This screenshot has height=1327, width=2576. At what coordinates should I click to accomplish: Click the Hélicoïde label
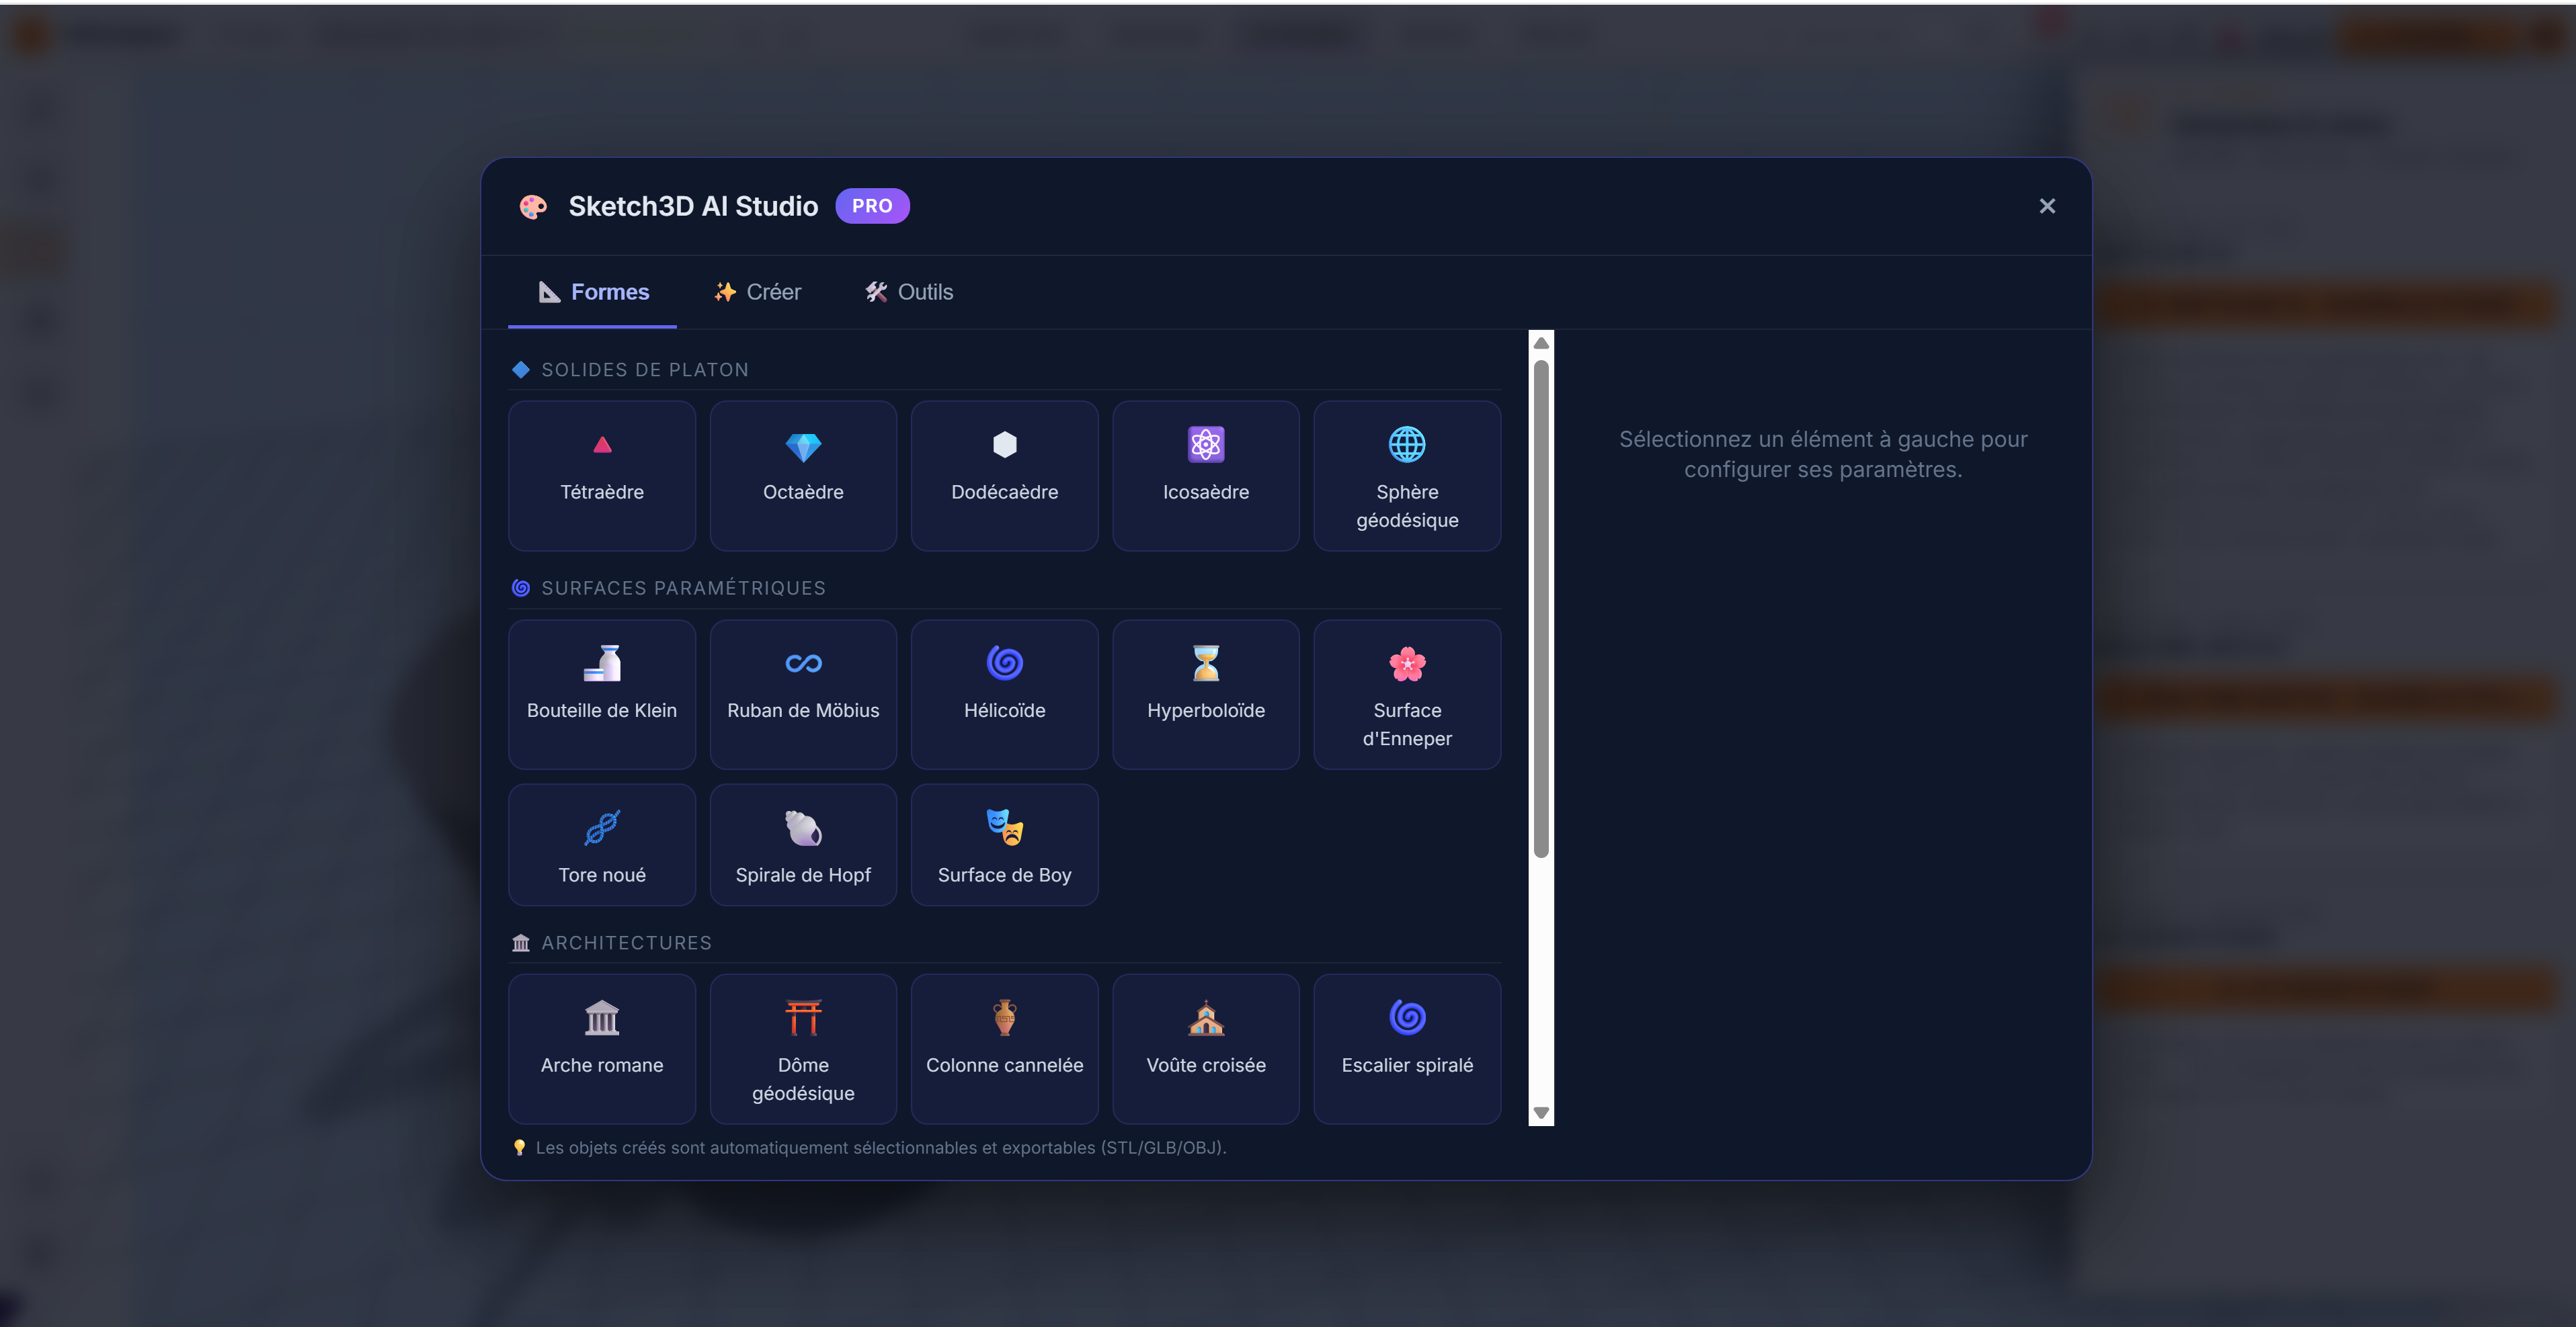click(x=1004, y=710)
